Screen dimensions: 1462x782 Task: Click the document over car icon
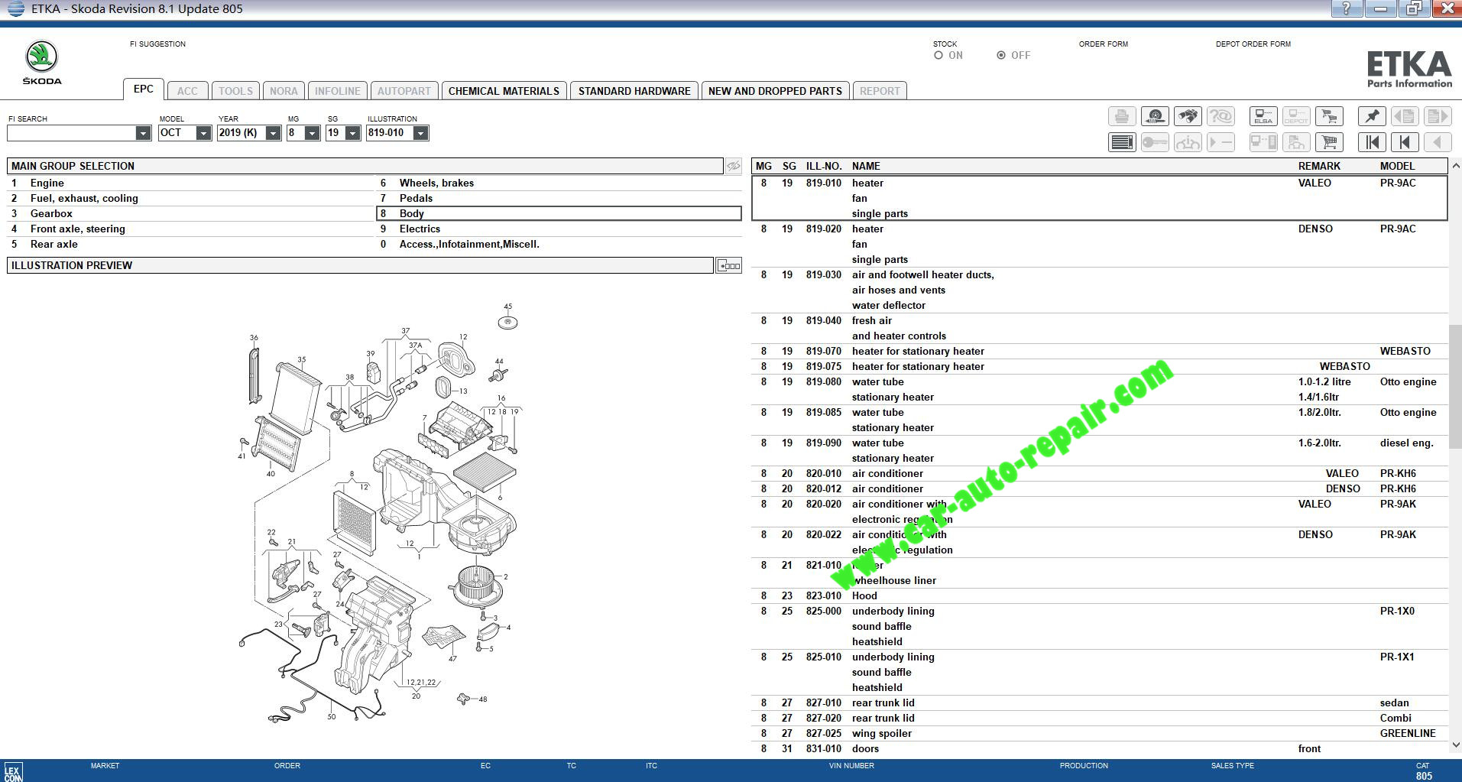point(1296,142)
